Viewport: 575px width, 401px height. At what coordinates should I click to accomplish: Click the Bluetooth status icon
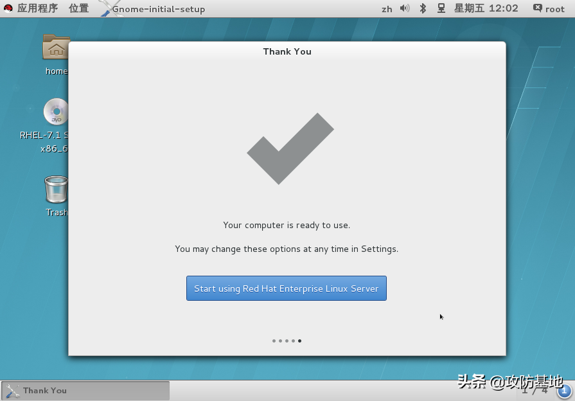click(423, 8)
